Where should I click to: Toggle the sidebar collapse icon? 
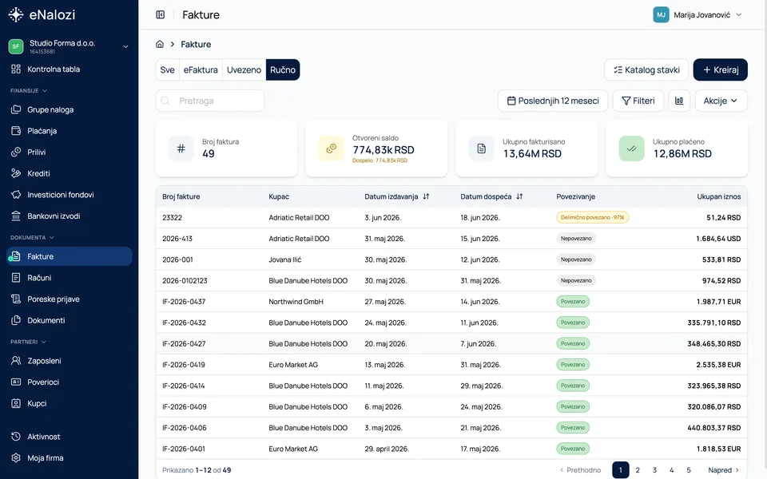pos(161,14)
